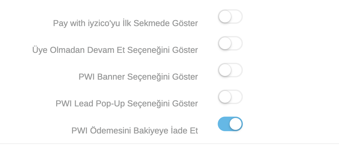Screen dimensions: 339x150
Task: Select the "PWI Banner Seçeneğini Göster" label text
Action: point(138,77)
